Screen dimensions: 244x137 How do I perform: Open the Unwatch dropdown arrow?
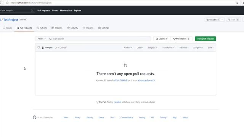[222, 20]
